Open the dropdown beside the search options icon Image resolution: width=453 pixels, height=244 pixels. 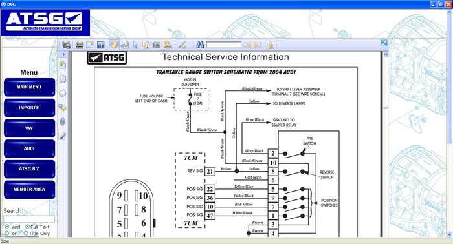[x=276, y=45]
